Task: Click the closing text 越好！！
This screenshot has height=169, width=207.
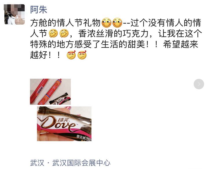Action: click(x=45, y=55)
